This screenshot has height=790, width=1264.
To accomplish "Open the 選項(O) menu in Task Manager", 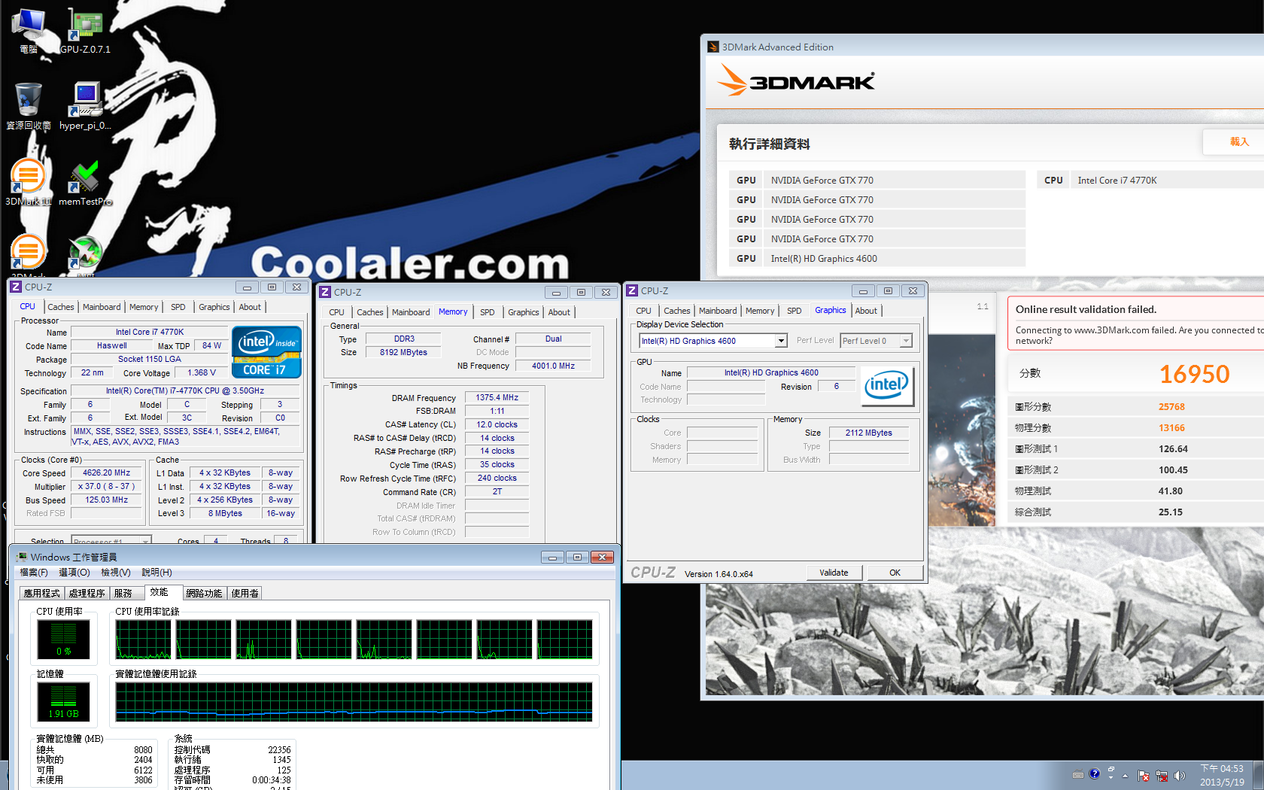I will click(x=74, y=573).
